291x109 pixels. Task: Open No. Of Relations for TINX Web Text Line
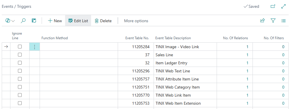click(x=247, y=71)
